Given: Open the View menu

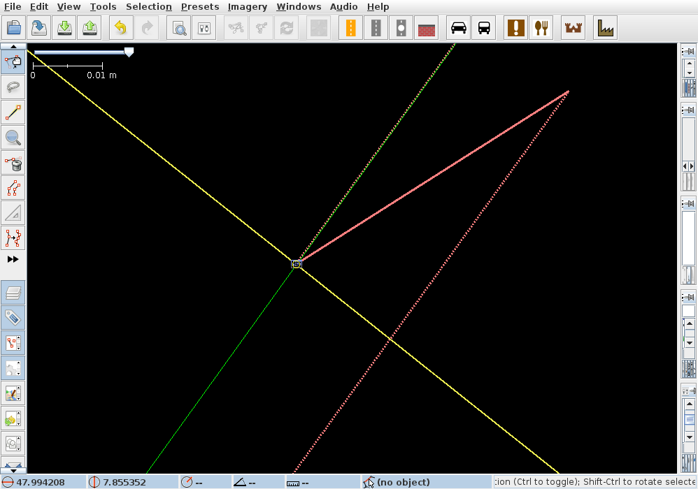Looking at the screenshot, I should coord(69,7).
